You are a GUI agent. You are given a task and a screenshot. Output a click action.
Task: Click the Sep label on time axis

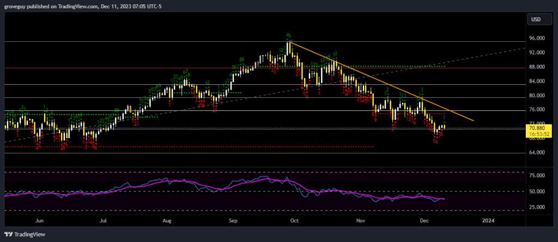(233, 221)
